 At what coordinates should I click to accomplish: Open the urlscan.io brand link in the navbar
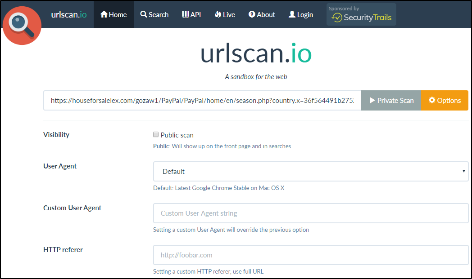point(69,14)
